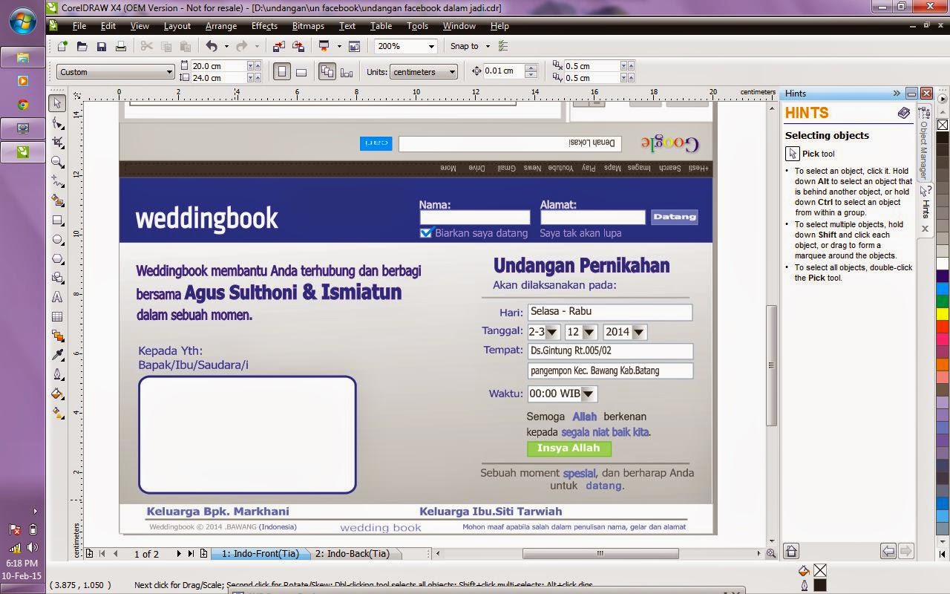This screenshot has height=594, width=950.
Task: Click the Open file icon
Action: 82,46
